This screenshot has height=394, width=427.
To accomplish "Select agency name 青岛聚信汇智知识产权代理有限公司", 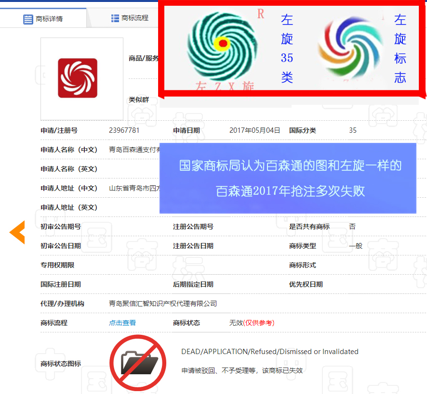I will (163, 304).
